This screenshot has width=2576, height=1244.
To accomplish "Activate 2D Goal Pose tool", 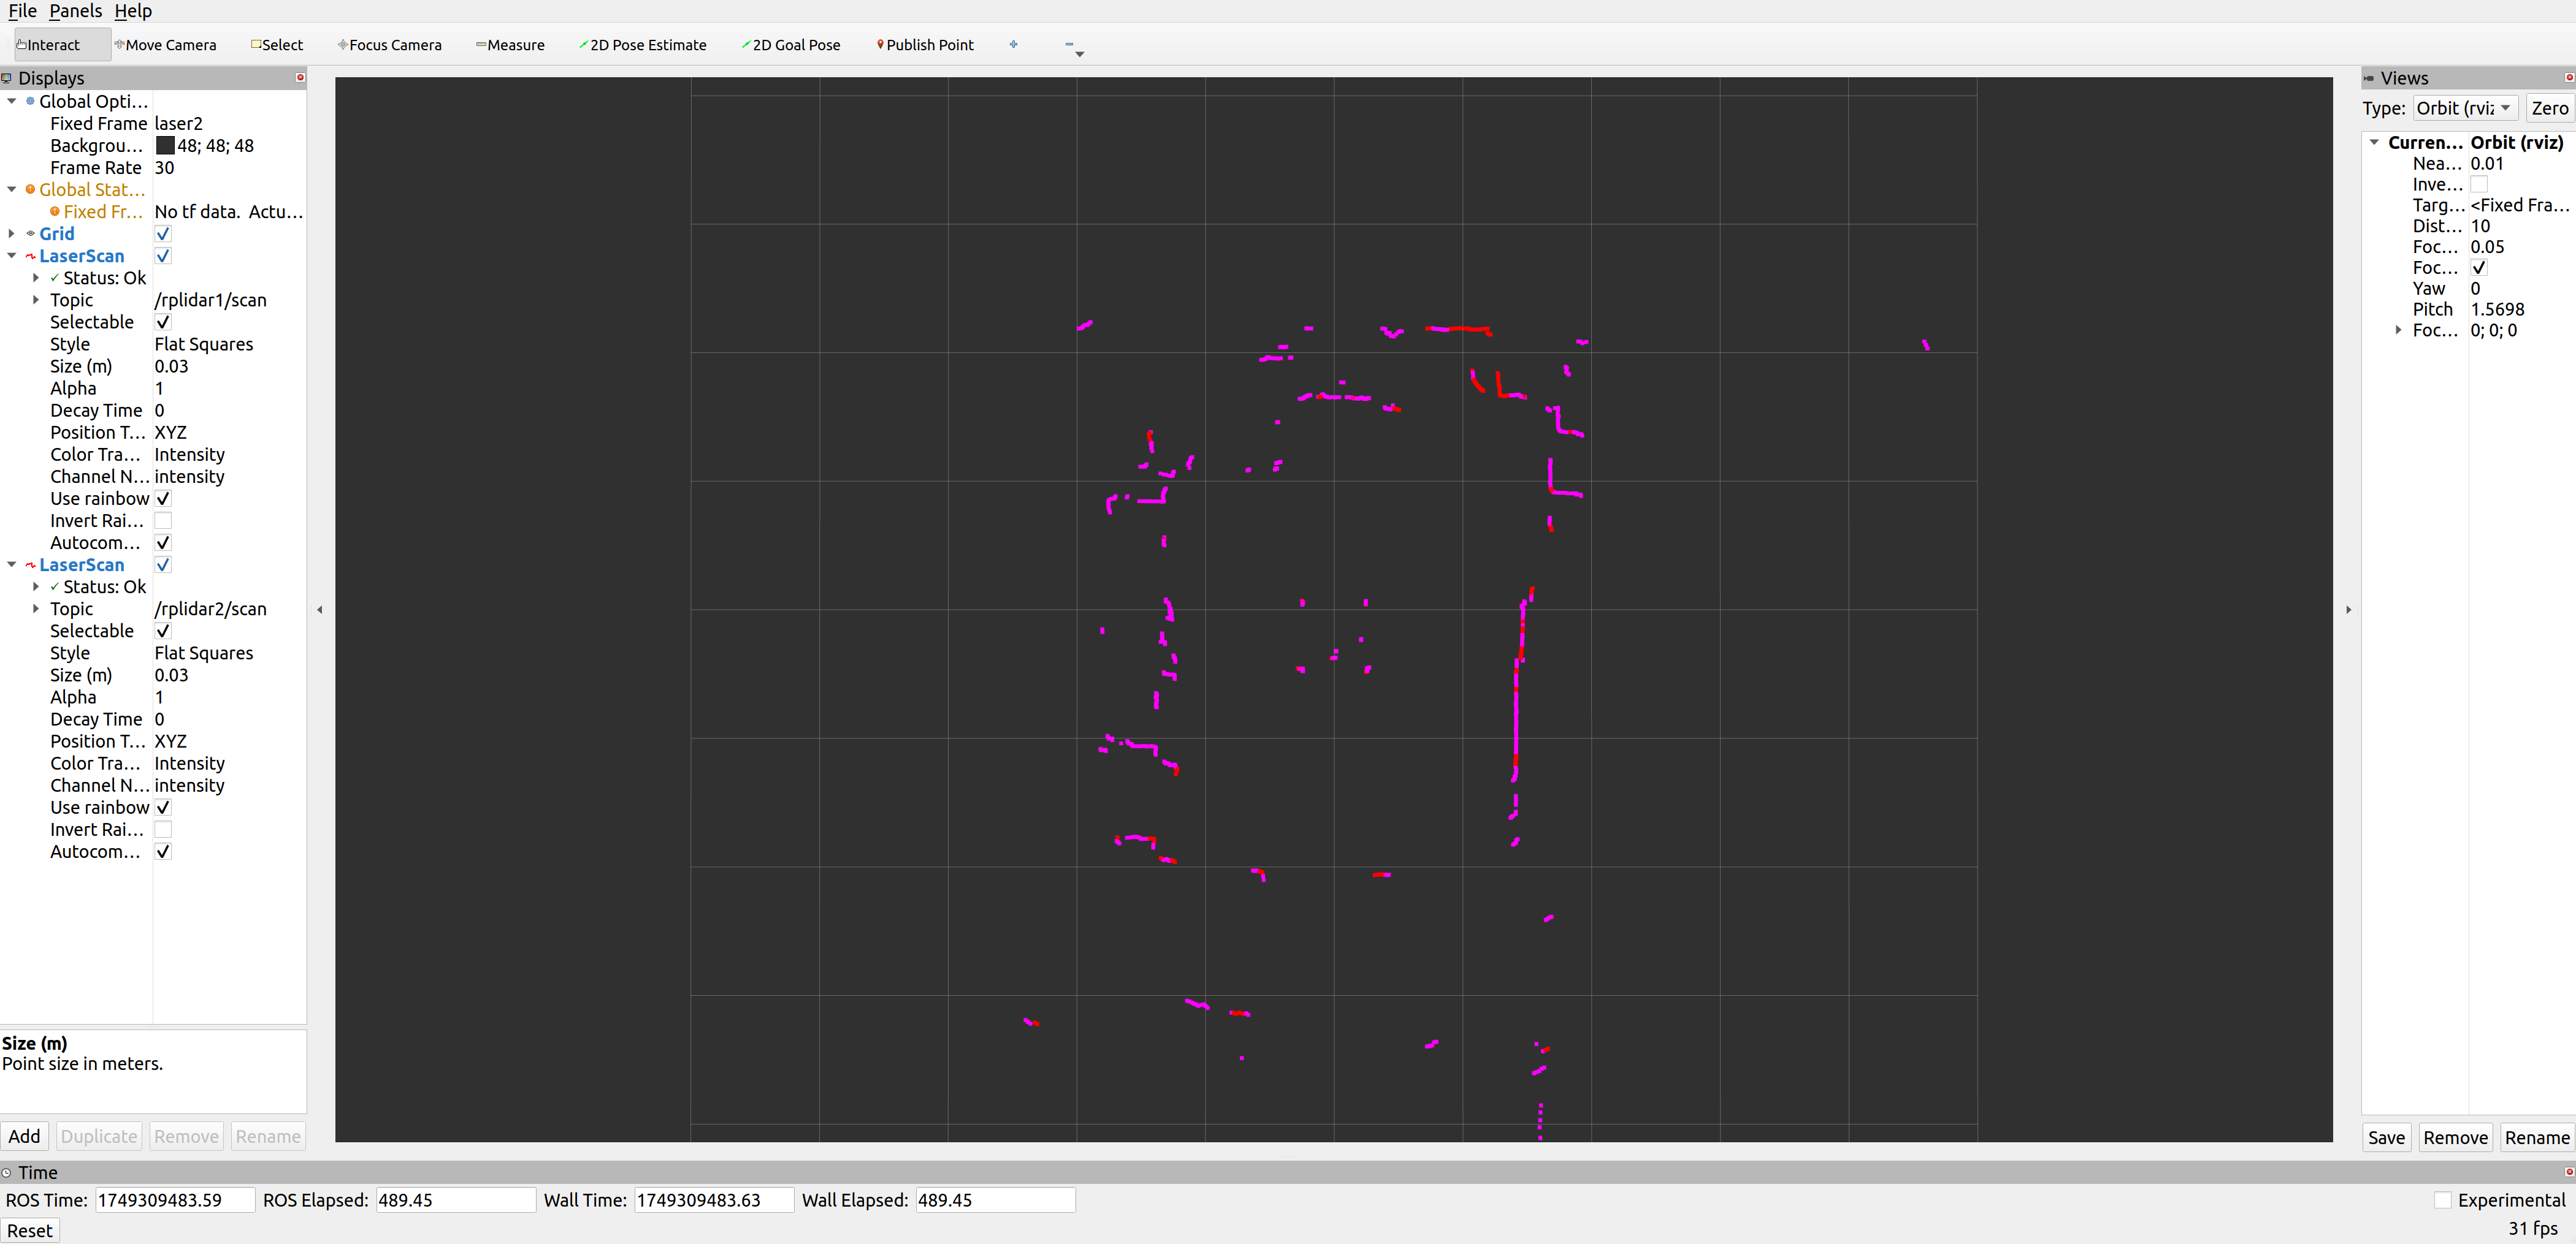I will [x=791, y=45].
